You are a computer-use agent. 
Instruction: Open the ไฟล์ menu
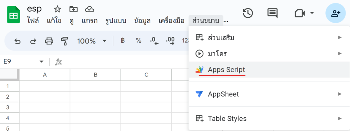tap(33, 21)
